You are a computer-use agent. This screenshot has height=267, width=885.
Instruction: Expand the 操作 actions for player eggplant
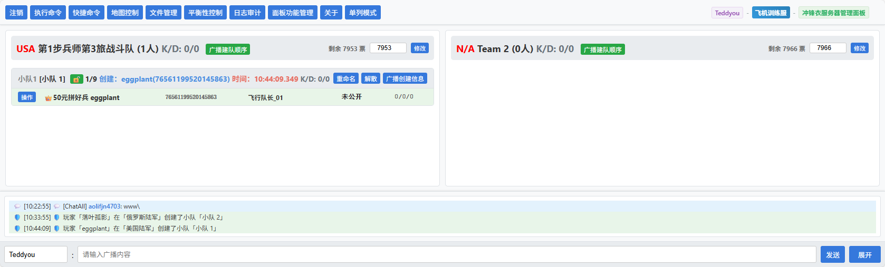click(x=27, y=97)
